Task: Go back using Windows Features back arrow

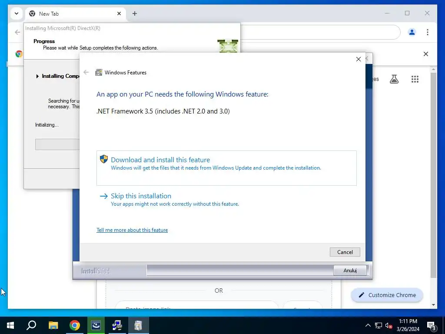Action: pyautogui.click(x=86, y=73)
